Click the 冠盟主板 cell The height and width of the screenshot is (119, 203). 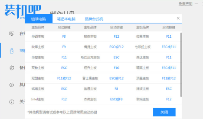(x=38, y=78)
